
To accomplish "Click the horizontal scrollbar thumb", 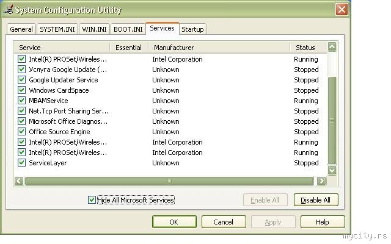I will click(169, 181).
